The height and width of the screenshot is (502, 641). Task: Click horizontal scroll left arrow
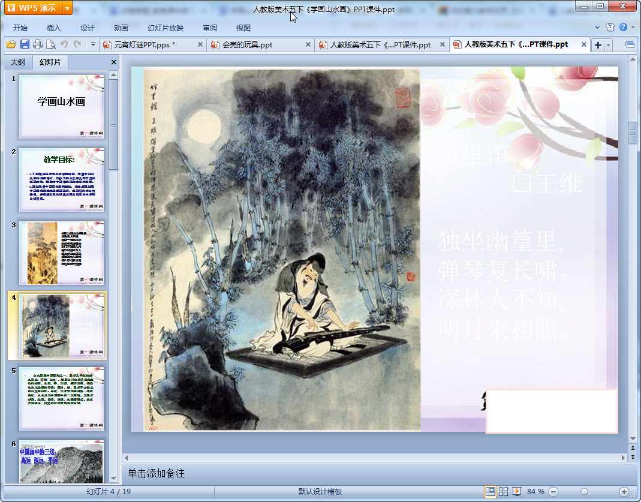(127, 458)
